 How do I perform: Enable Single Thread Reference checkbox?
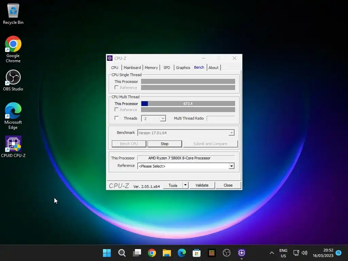coord(117,87)
